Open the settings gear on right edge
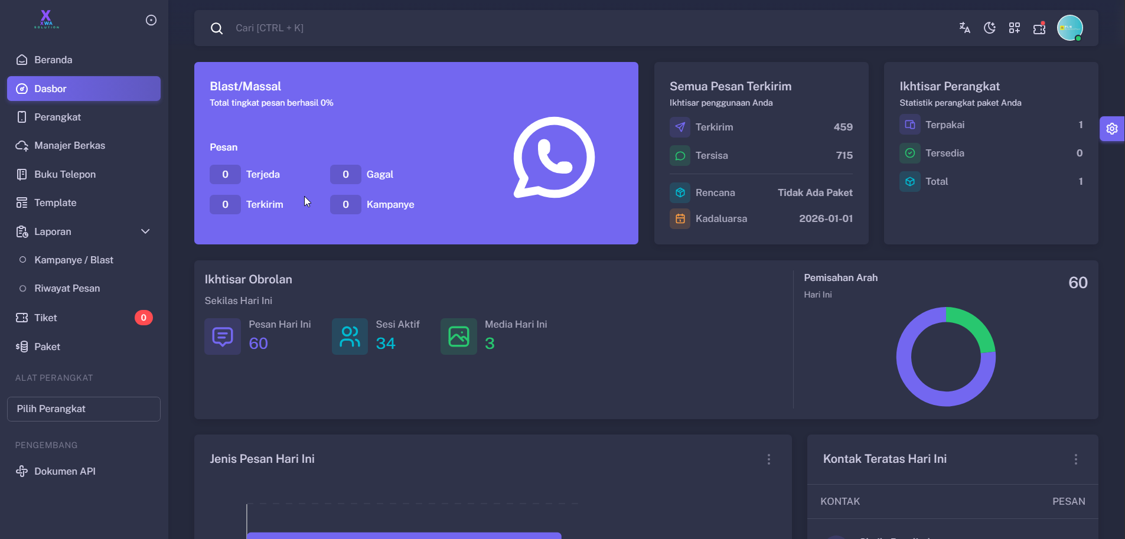Screen dimensions: 1125x539 point(1113,128)
